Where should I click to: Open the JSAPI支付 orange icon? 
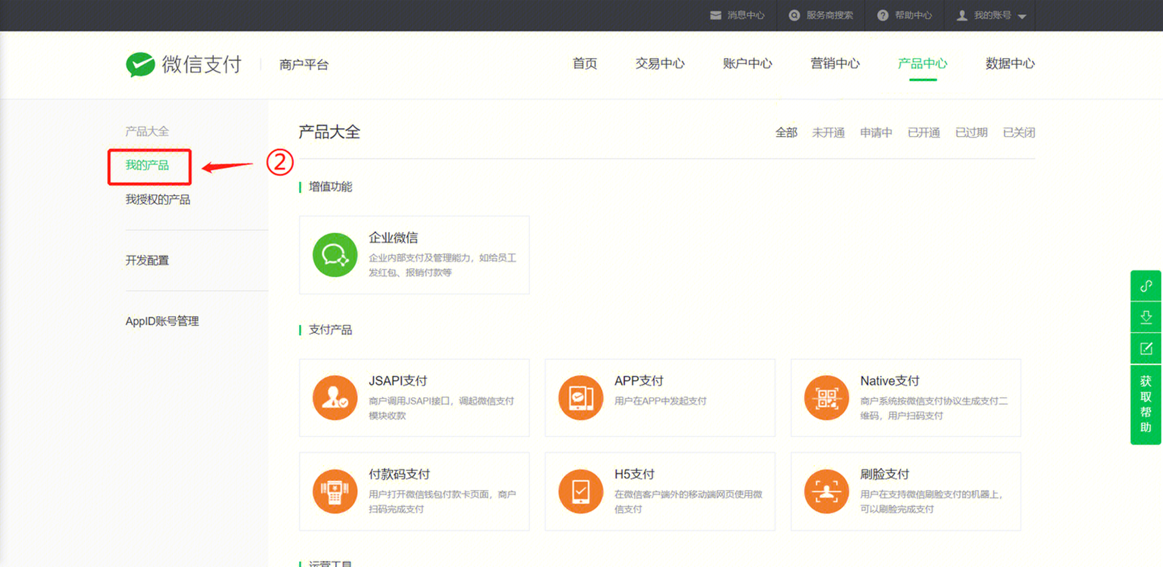click(335, 398)
